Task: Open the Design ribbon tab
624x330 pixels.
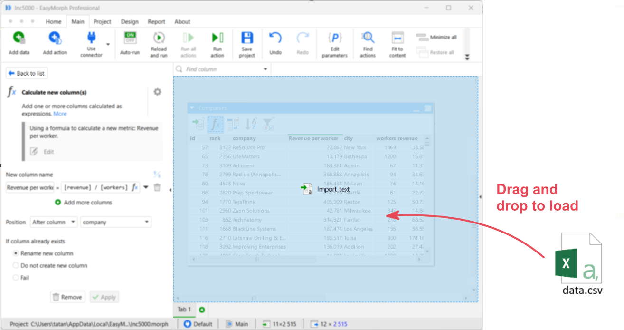Action: (130, 21)
